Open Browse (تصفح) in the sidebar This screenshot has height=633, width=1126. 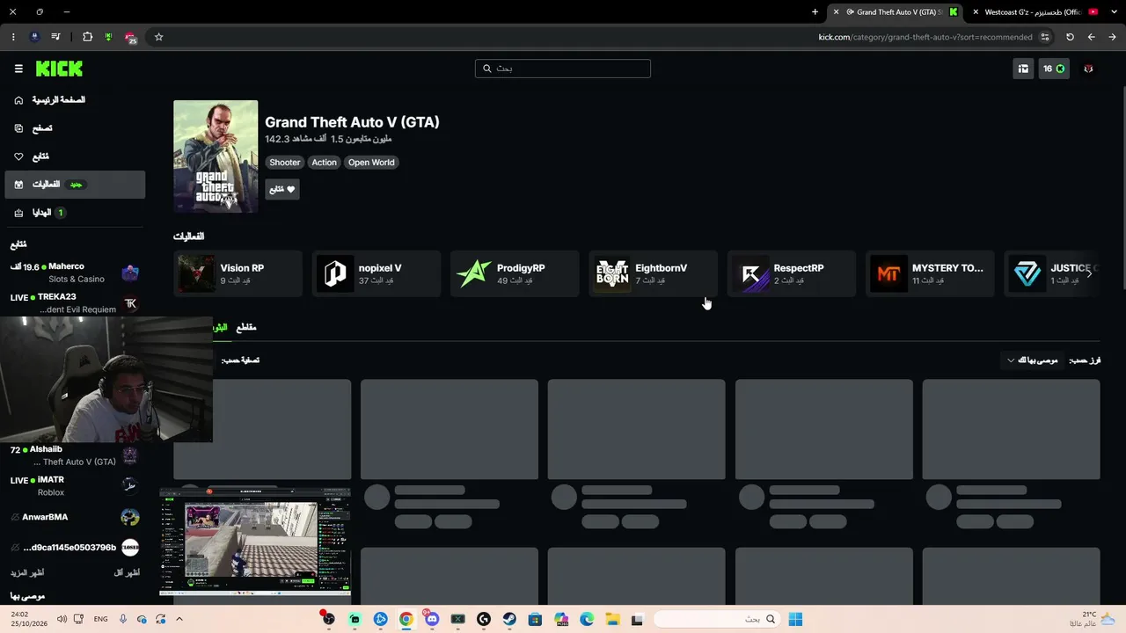75,128
